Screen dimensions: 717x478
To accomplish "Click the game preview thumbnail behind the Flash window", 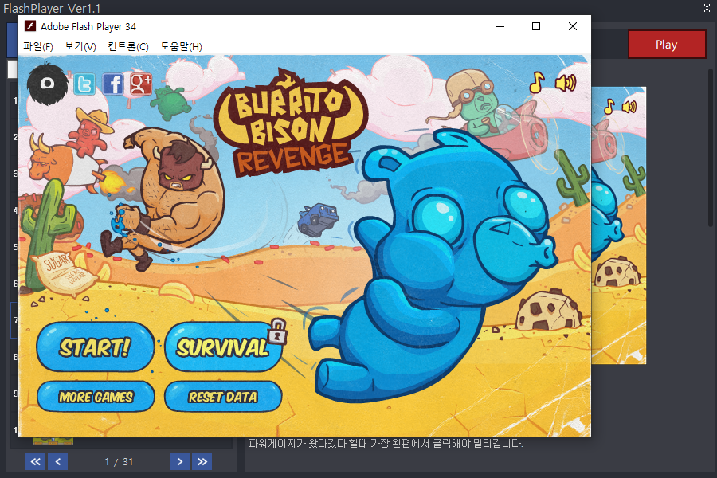I will pos(618,225).
